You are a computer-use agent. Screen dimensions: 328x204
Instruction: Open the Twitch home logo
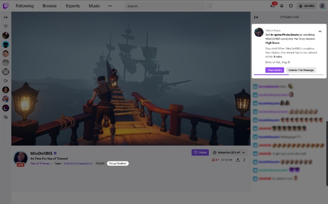5,6
